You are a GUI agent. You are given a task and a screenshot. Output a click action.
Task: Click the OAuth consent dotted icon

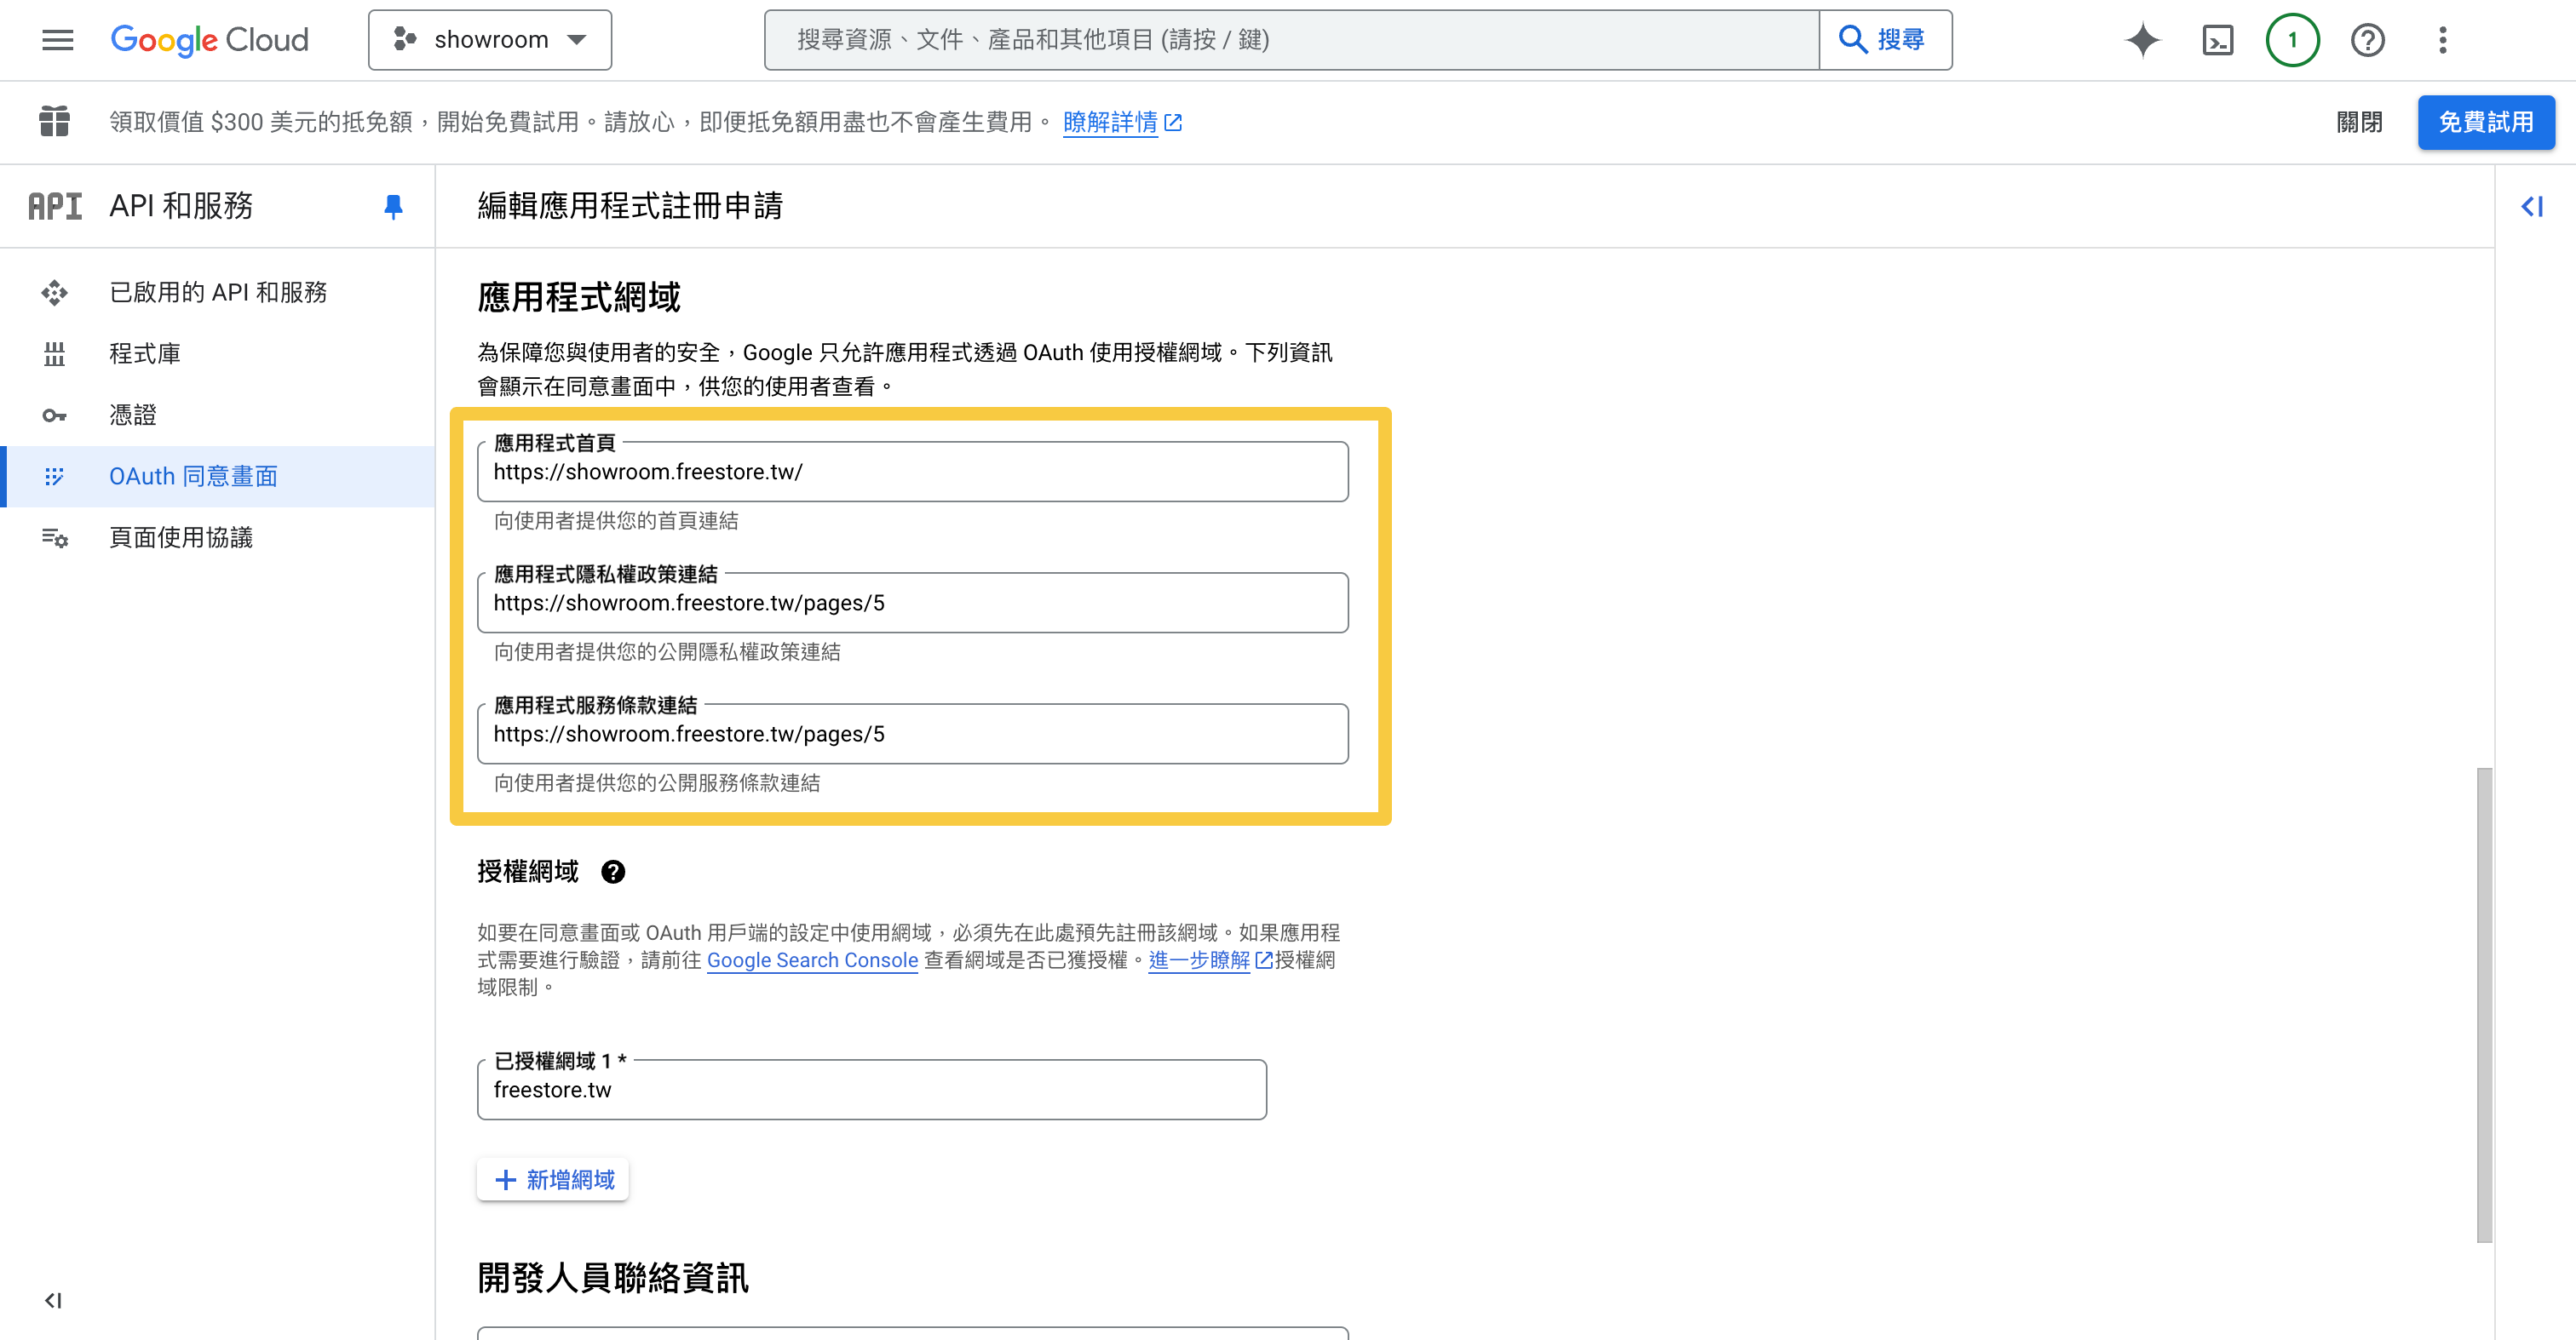pos(54,476)
